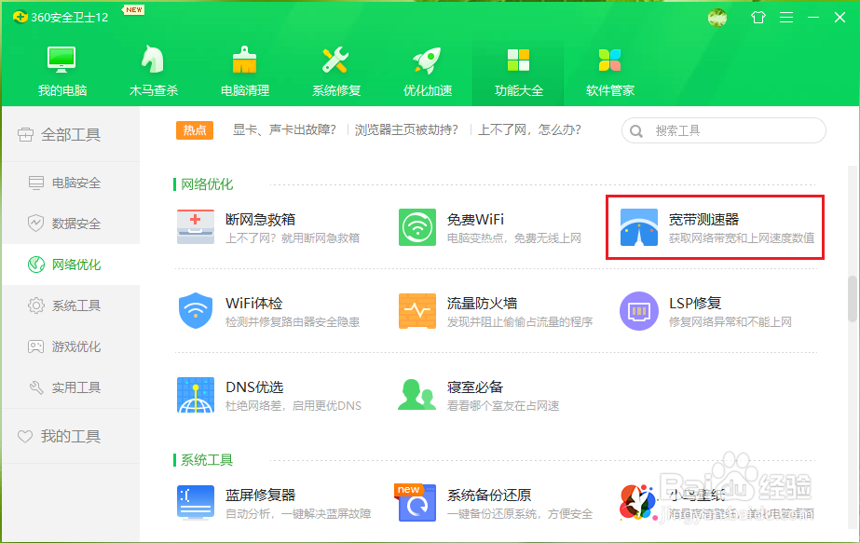Click the 360 logo in title bar
The width and height of the screenshot is (860, 543).
coord(20,17)
